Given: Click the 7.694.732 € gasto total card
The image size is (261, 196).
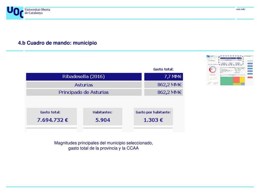Looking at the screenshot, I should point(52,116).
